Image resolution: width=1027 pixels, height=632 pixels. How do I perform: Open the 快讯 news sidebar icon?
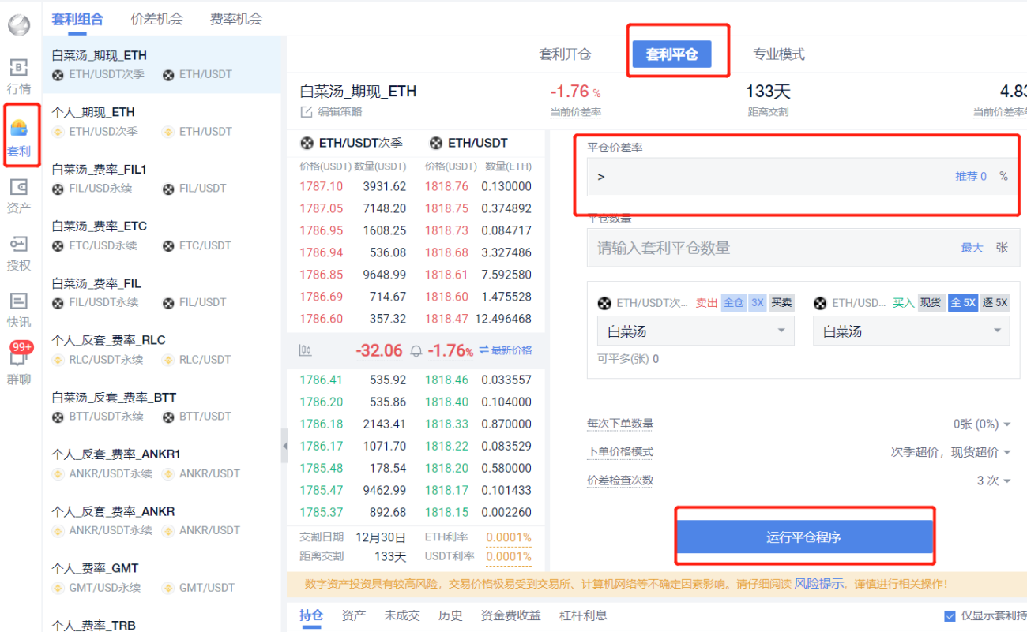click(x=19, y=310)
